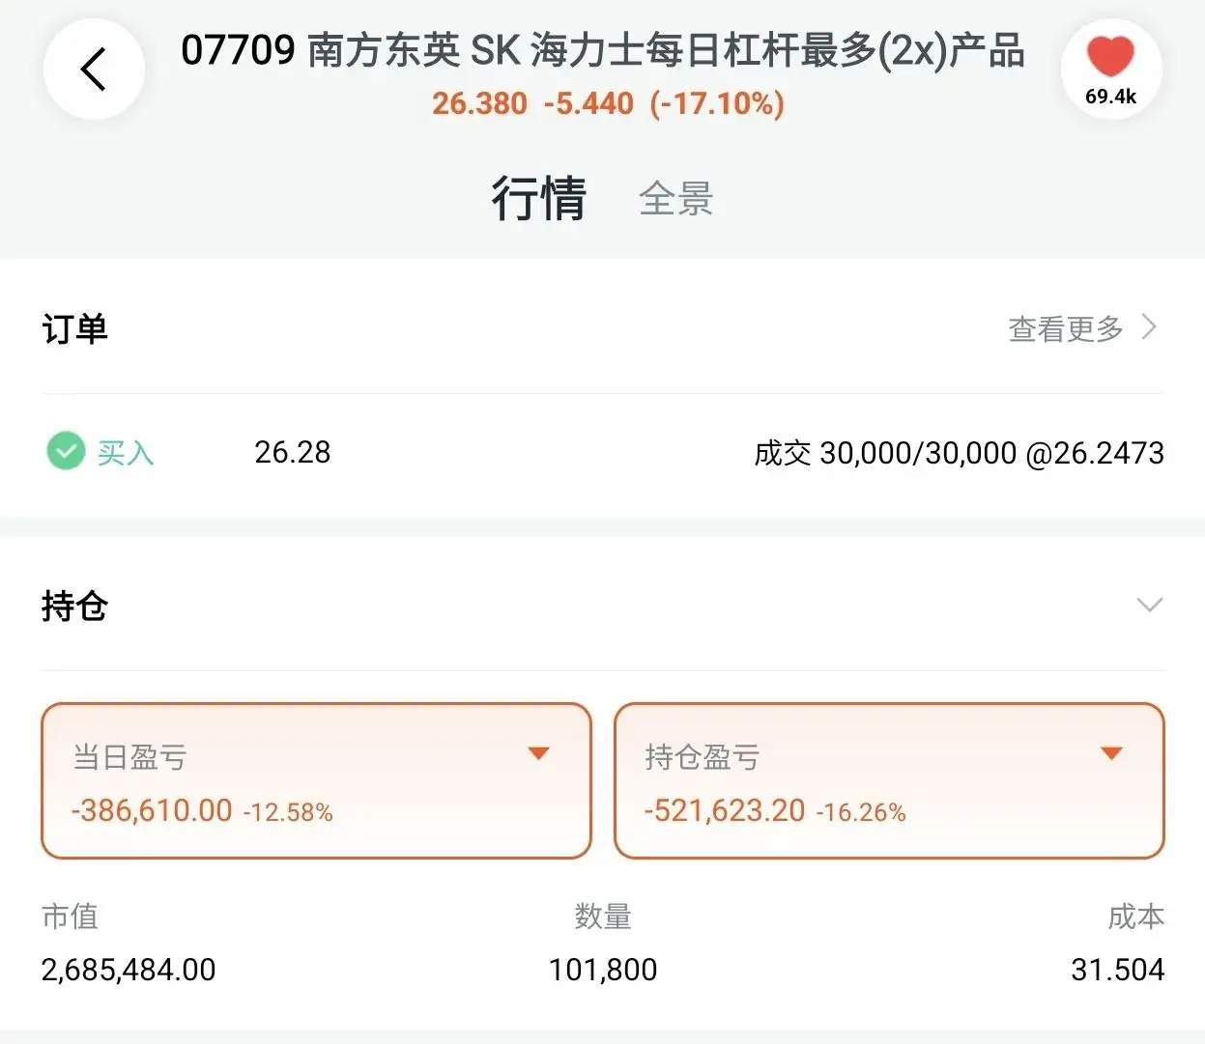Tap the 成本 label
This screenshot has height=1044, width=1205.
pos(1136,917)
